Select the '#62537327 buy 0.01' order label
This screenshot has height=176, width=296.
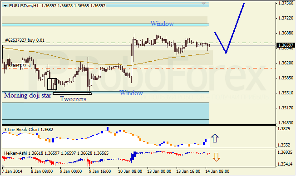[25, 40]
